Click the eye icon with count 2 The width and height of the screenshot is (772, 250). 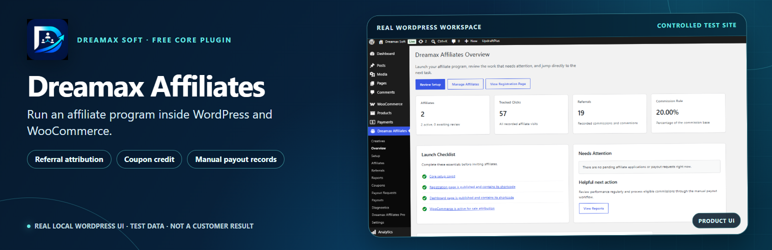coord(420,41)
